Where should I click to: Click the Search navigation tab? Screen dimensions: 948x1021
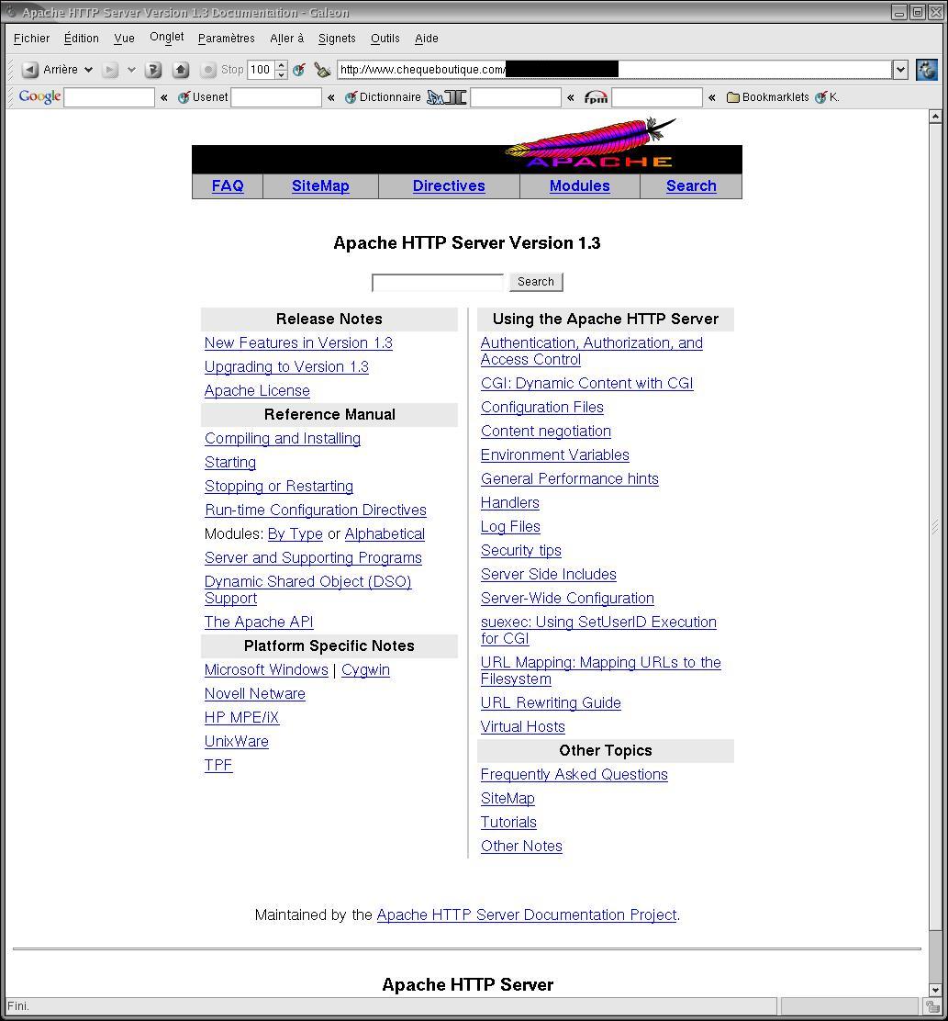point(691,185)
